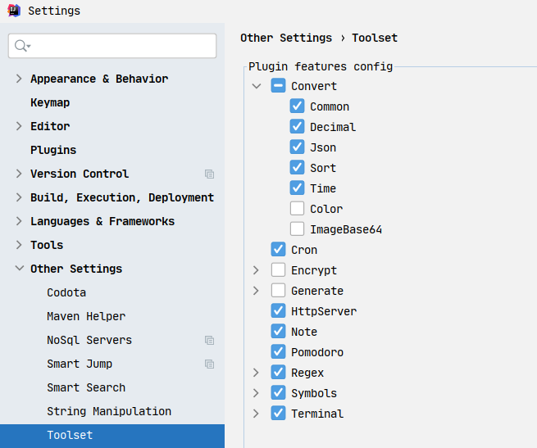Open the Plugins settings page
The height and width of the screenshot is (448, 537).
53,150
